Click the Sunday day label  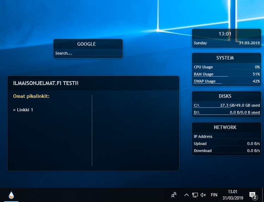200,43
